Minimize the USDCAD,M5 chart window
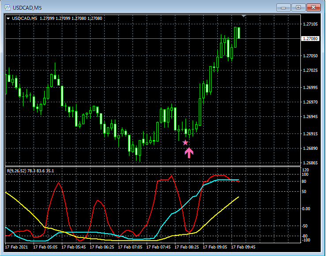 click(283, 7)
